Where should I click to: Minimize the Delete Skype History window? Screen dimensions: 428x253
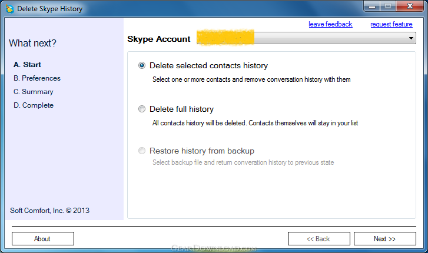(x=371, y=6)
